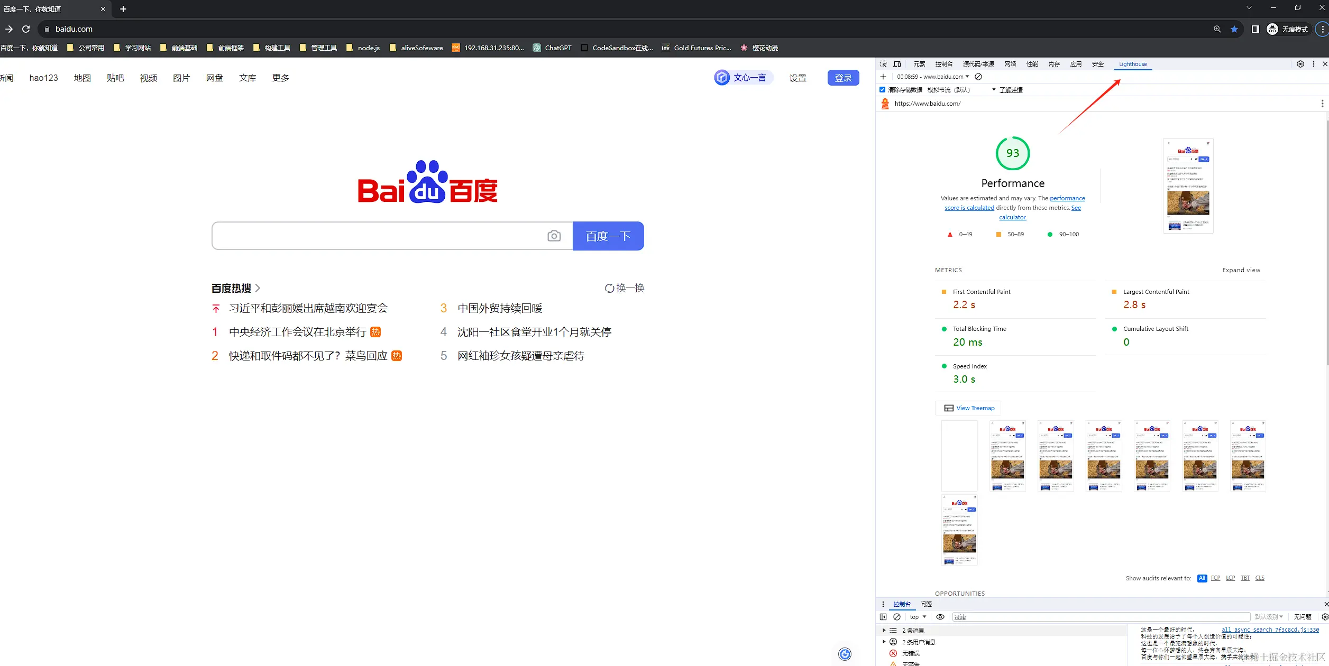Expand 2 条消息 group
The width and height of the screenshot is (1329, 666).
[884, 630]
